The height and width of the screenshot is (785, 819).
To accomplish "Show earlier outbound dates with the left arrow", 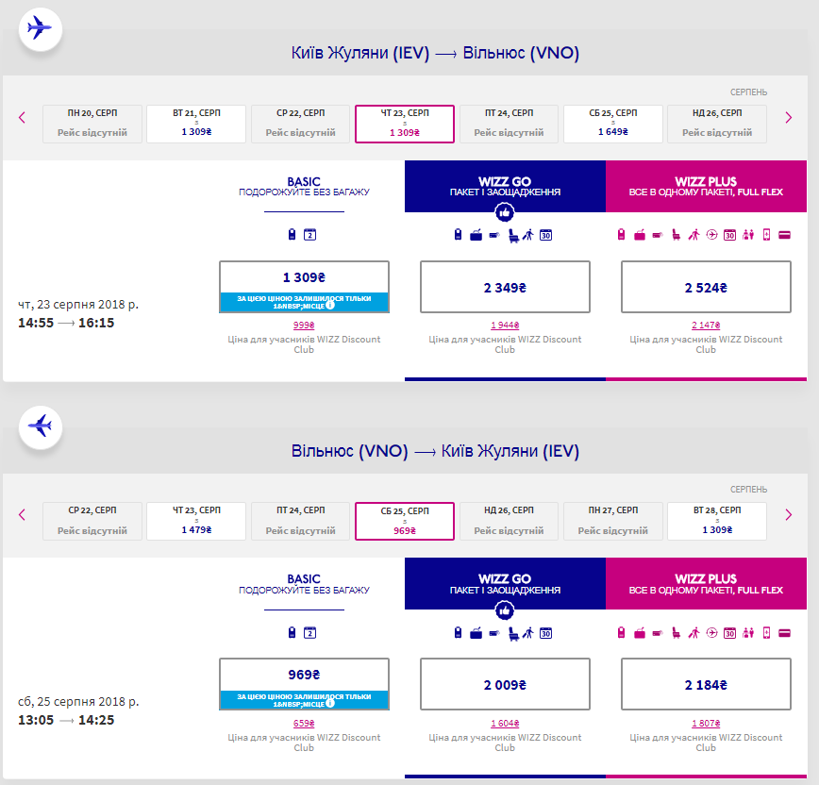I will click(x=22, y=118).
